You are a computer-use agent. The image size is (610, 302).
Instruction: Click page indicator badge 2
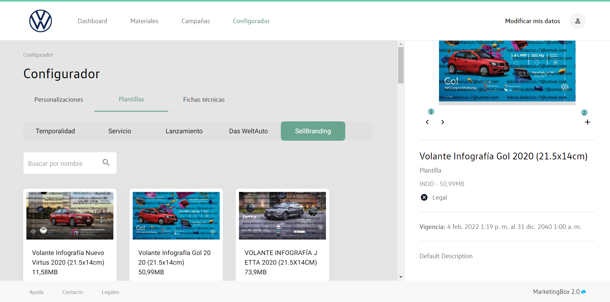point(584,113)
